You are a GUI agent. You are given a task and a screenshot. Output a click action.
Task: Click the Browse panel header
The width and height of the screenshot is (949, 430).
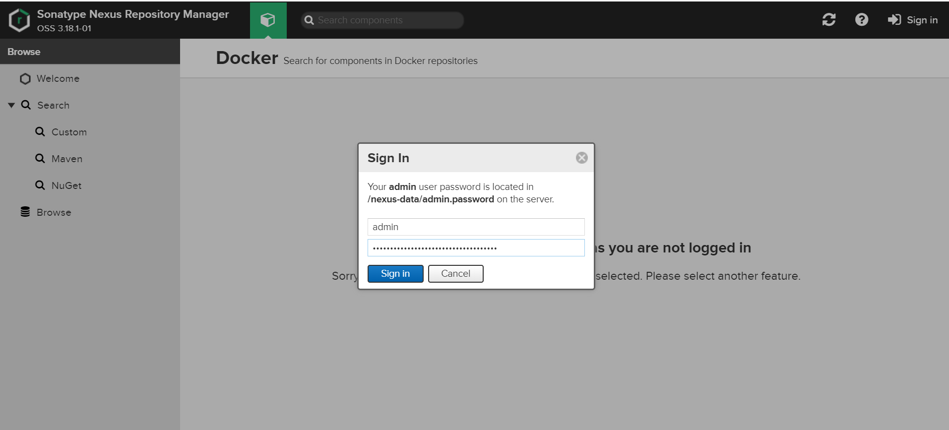coord(90,52)
